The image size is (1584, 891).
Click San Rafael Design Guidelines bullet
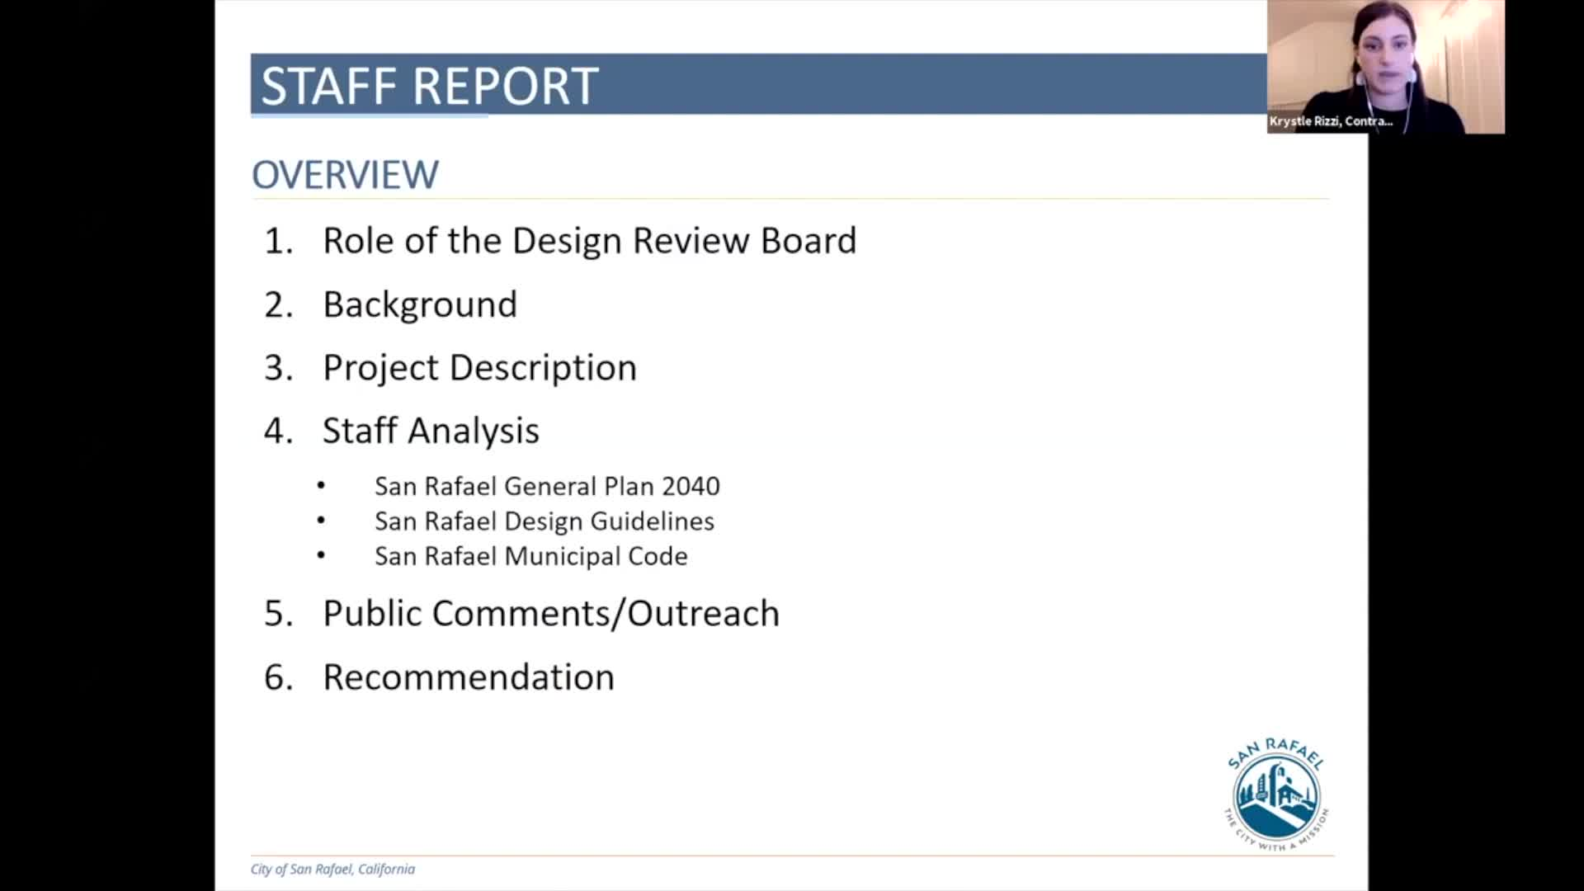point(544,521)
